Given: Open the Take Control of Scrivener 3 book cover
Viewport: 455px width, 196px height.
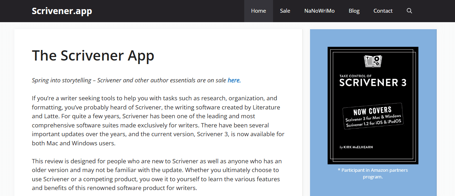Looking at the screenshot, I should pos(373,106).
